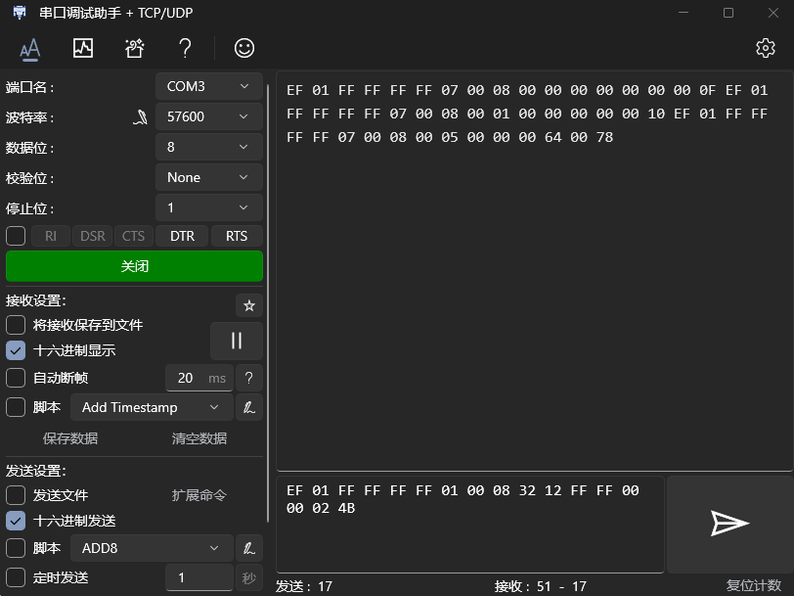Click the star favorite icon in receive settings
The height and width of the screenshot is (596, 794).
pyautogui.click(x=248, y=305)
